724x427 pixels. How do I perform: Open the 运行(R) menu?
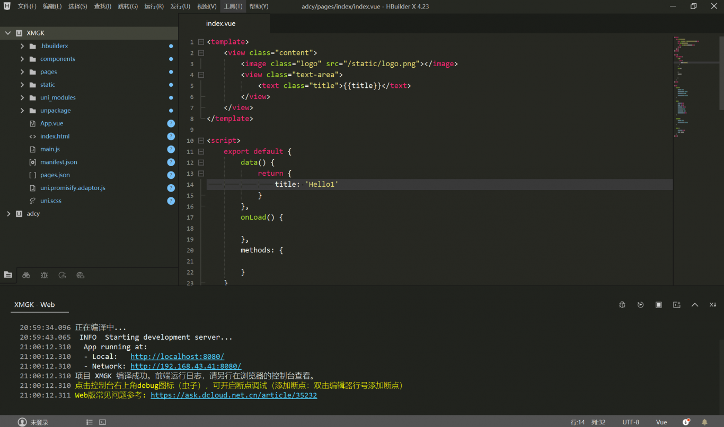click(154, 6)
